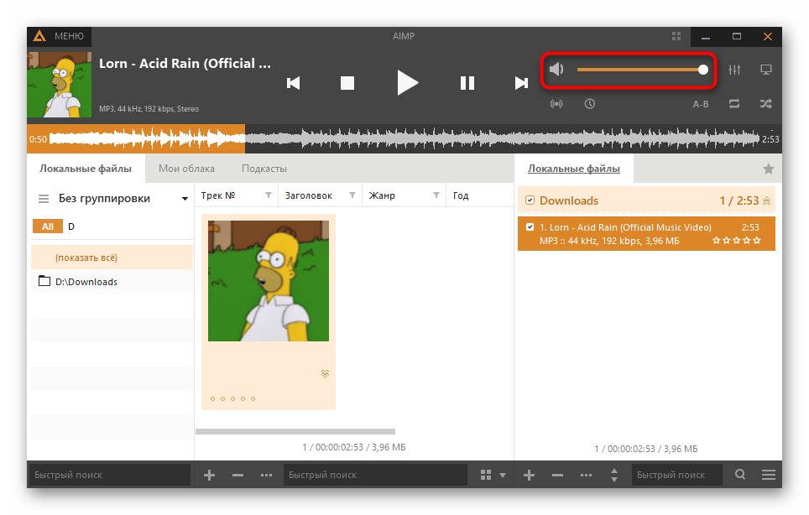Open the playlist hamburger menu icon

[768, 475]
